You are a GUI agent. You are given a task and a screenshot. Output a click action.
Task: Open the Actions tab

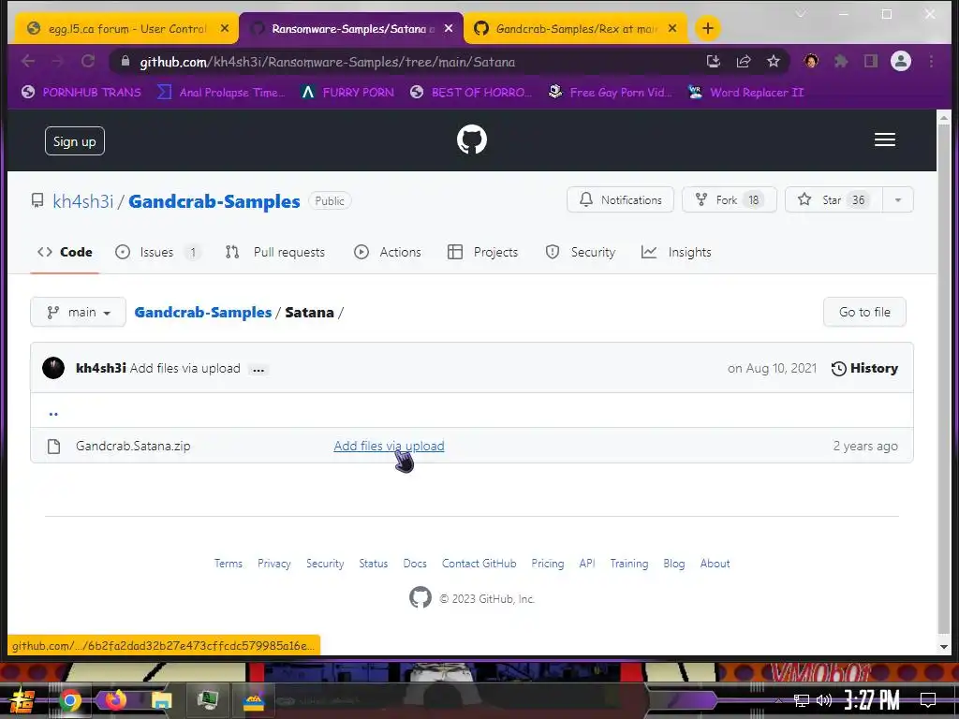[x=388, y=252]
